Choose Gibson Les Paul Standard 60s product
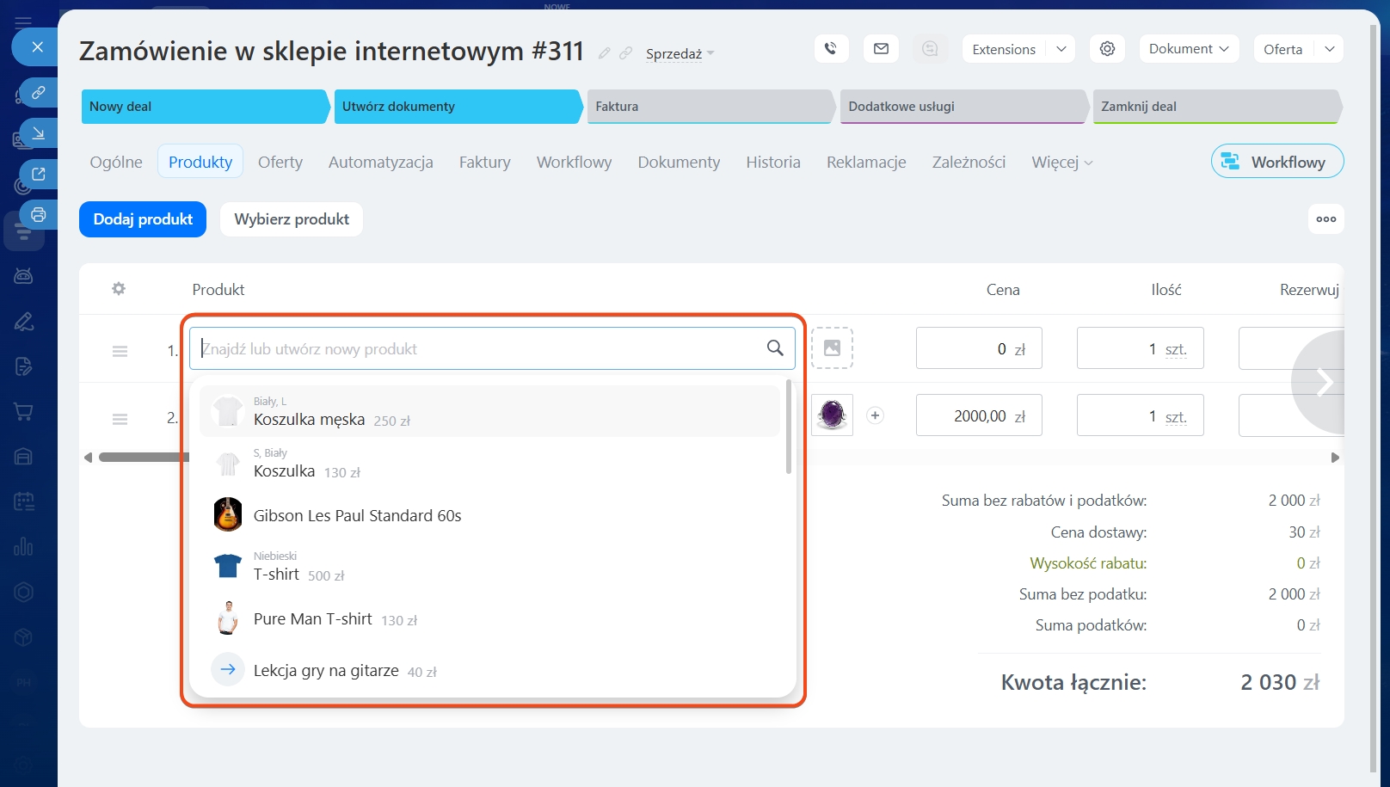This screenshot has width=1390, height=787. (x=357, y=516)
